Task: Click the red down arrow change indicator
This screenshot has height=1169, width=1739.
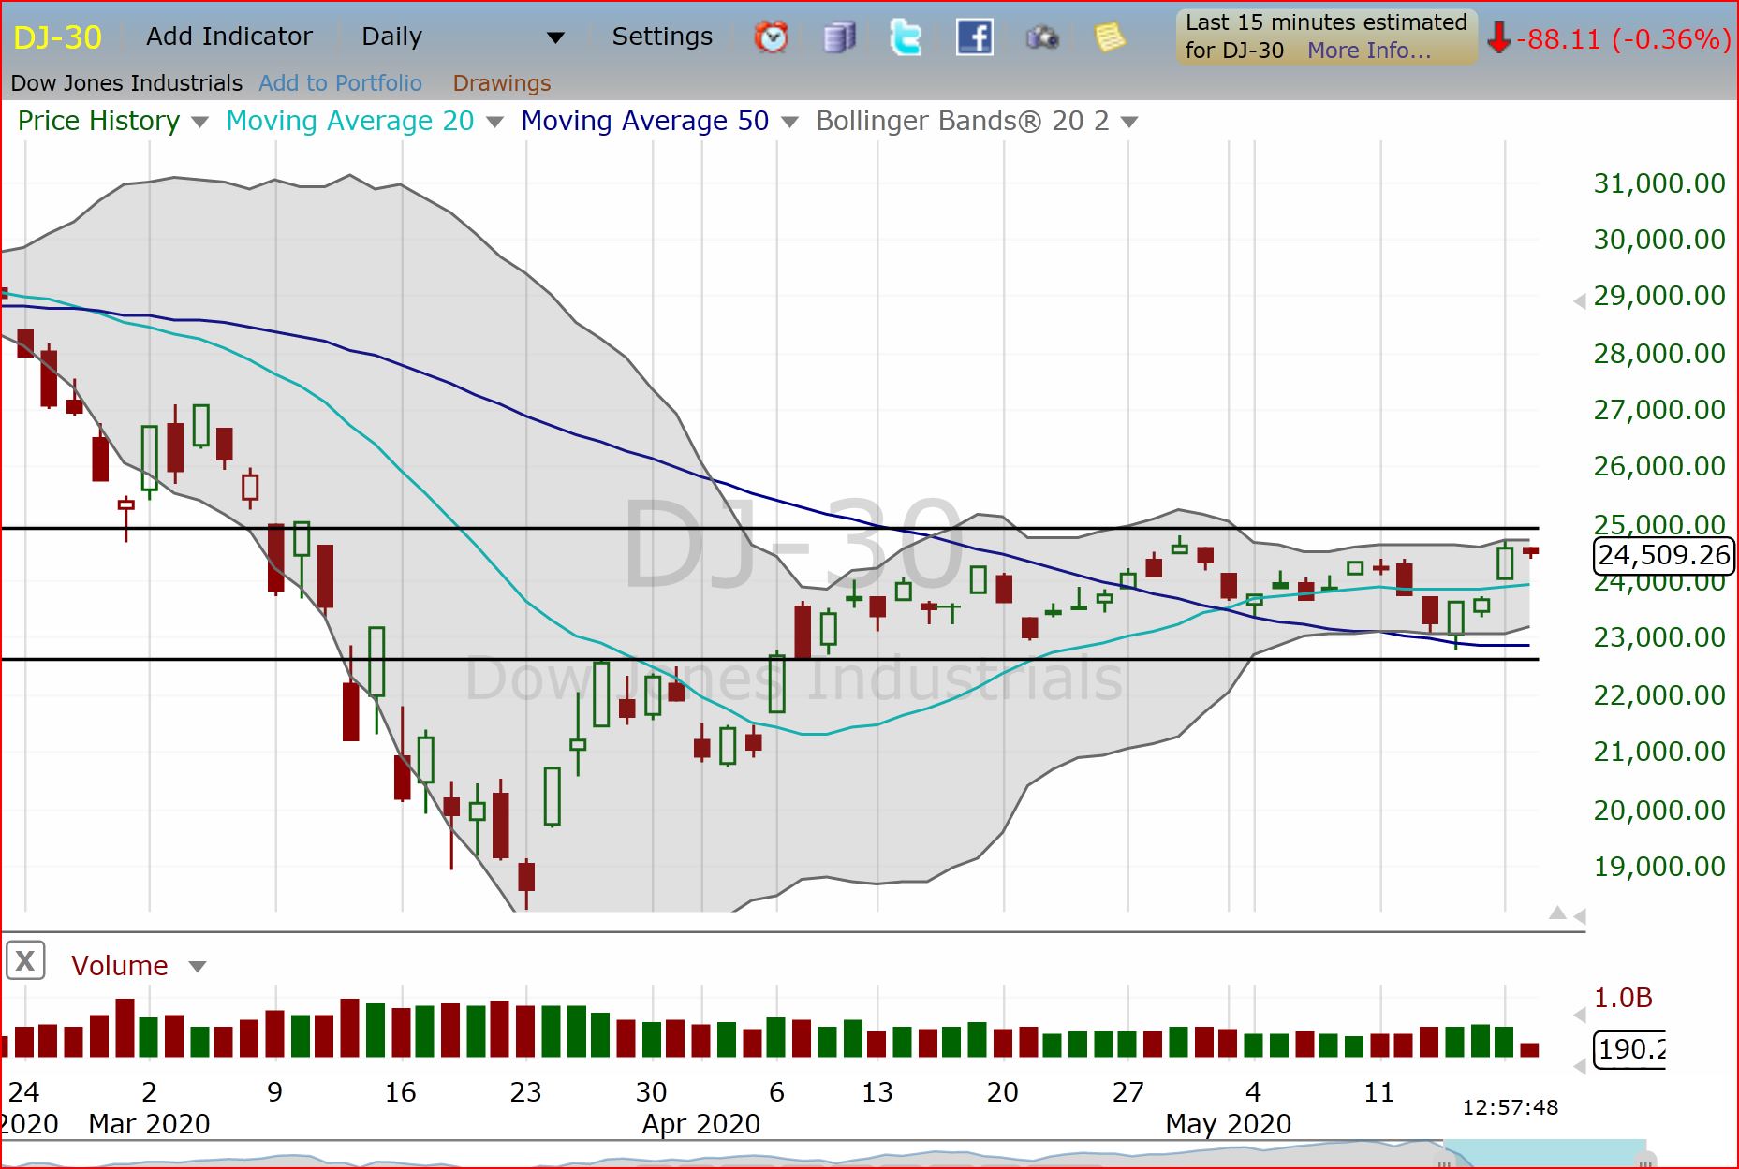Action: pos(1499,38)
